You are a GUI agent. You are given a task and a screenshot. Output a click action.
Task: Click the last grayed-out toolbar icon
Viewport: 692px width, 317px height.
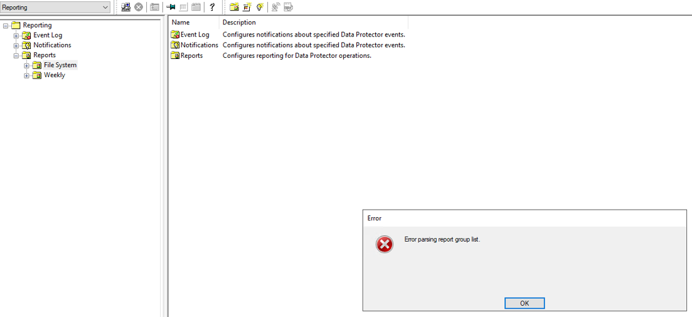point(289,7)
